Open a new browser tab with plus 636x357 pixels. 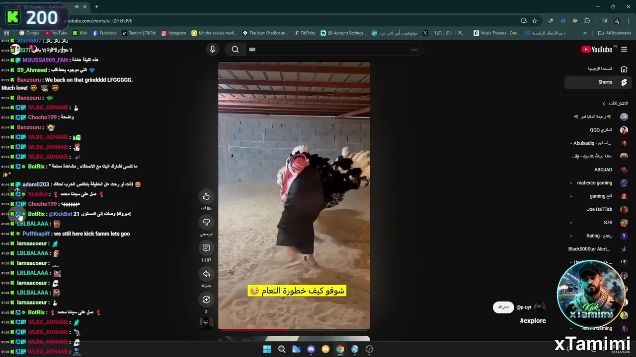[96, 7]
